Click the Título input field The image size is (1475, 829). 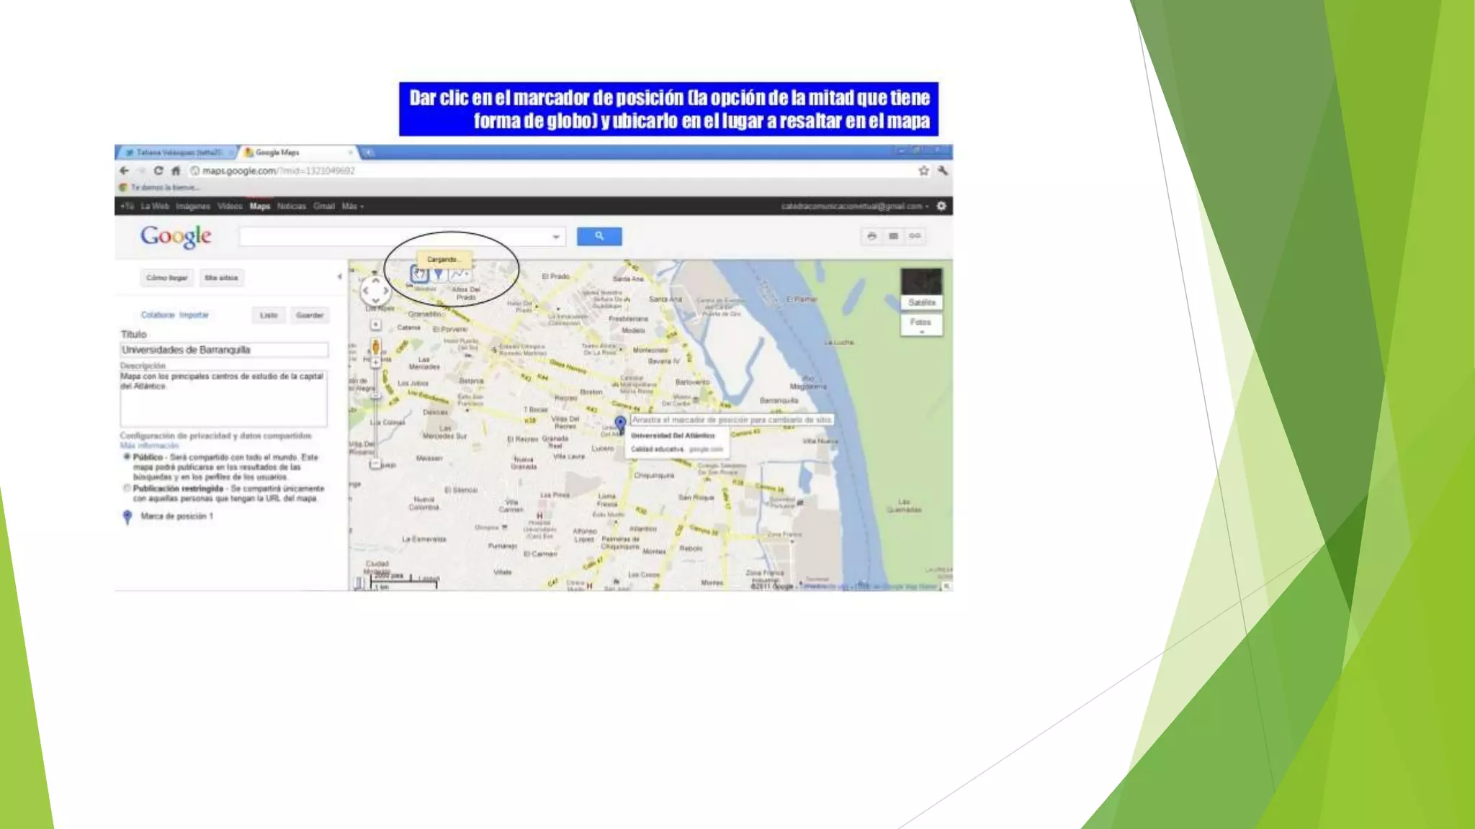224,350
